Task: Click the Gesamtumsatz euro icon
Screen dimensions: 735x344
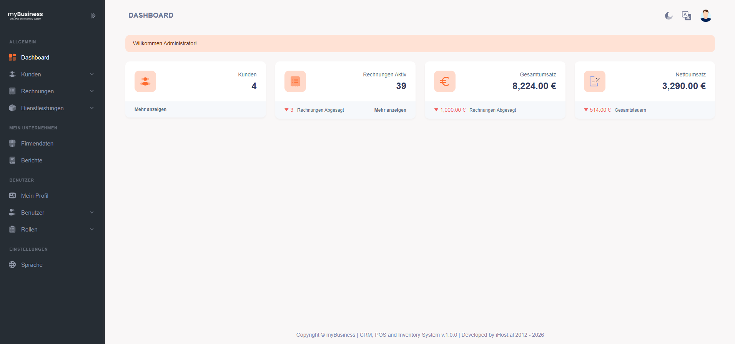Action: click(x=445, y=81)
